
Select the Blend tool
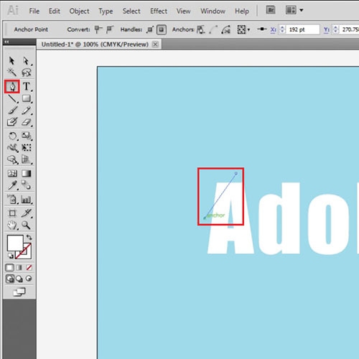[x=27, y=185]
